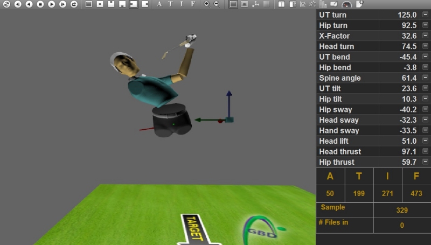Click the A column header in the ATIF table
The height and width of the screenshot is (245, 431).
tap(330, 176)
